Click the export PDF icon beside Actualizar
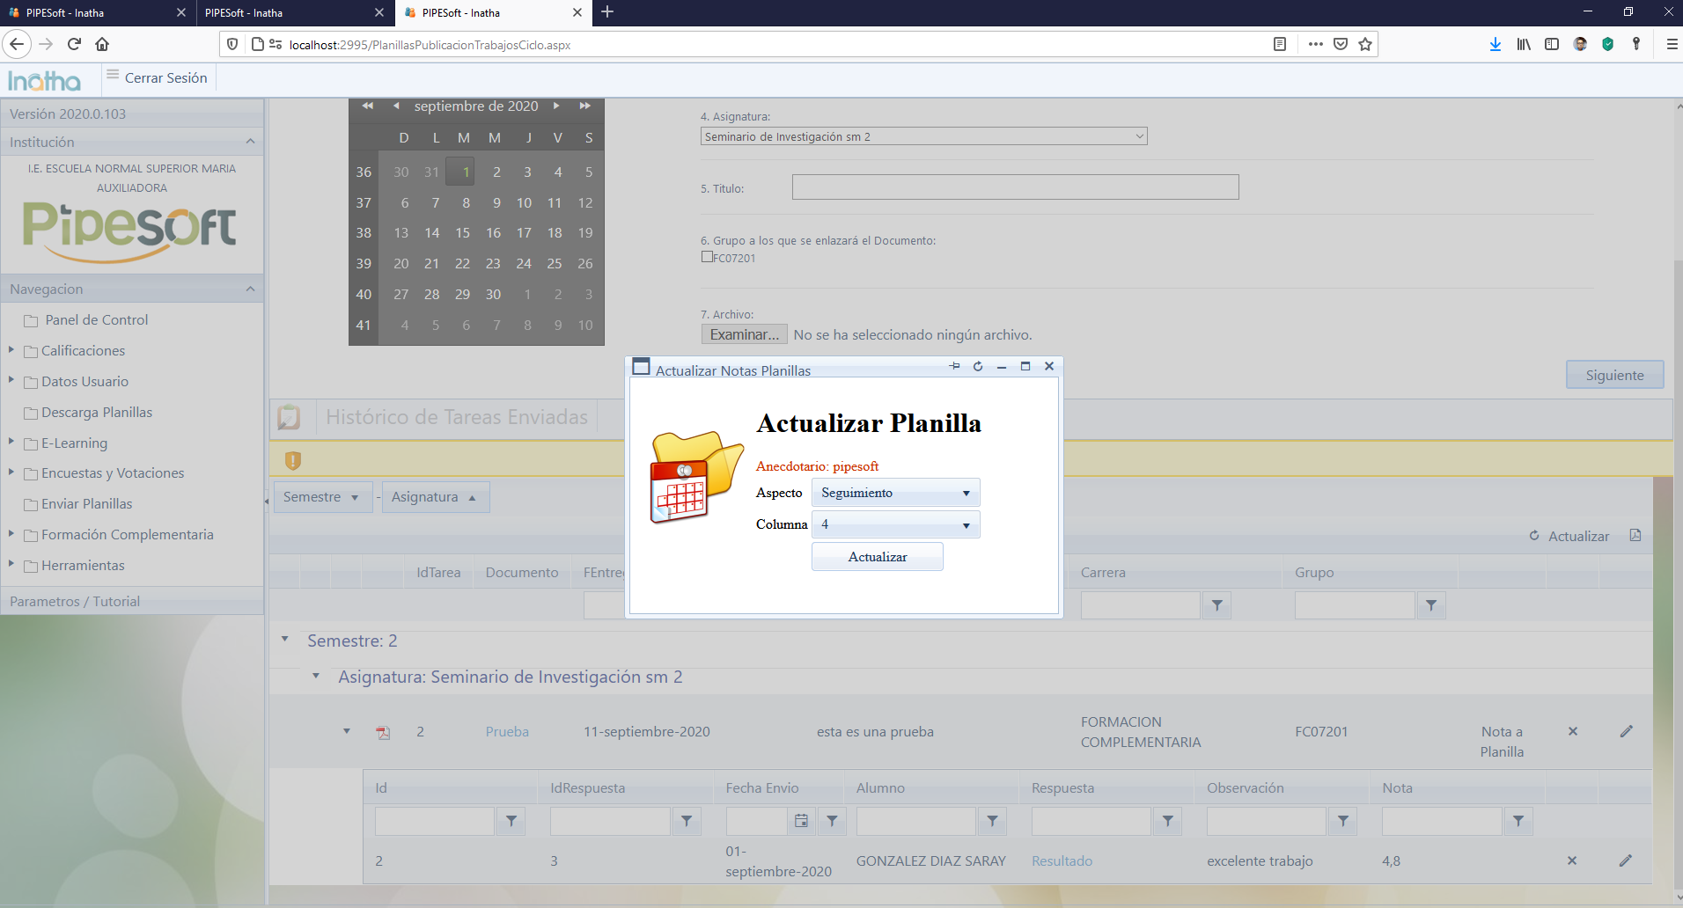 point(1635,535)
